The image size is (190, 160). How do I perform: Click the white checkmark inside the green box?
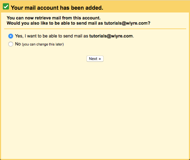click(6, 6)
